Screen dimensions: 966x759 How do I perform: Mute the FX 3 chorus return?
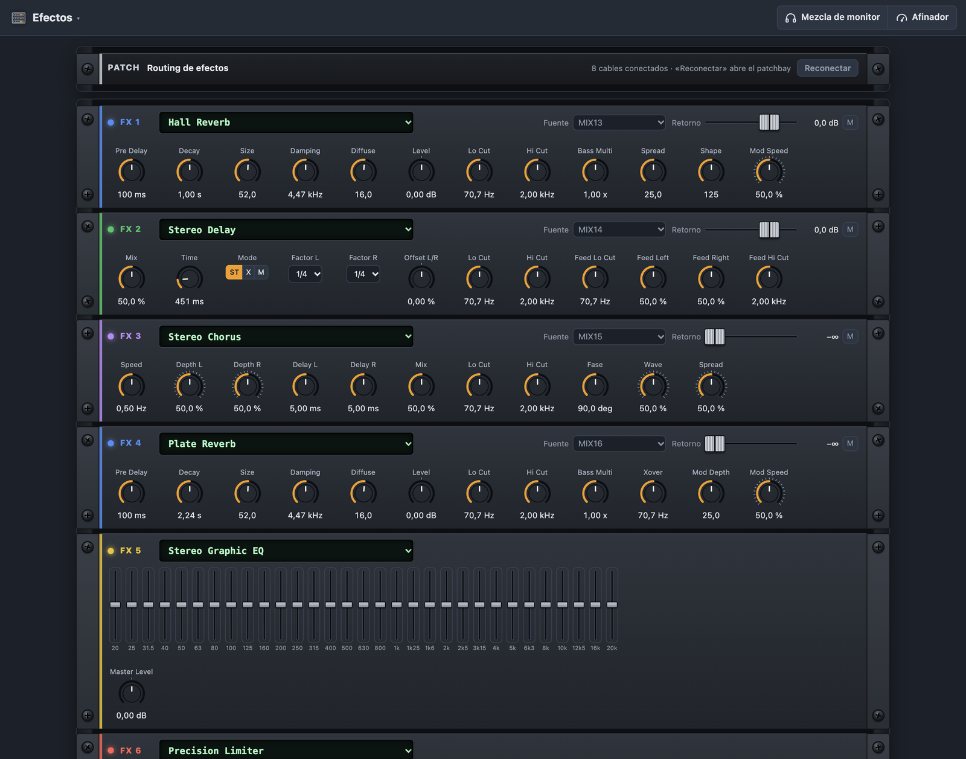[850, 336]
